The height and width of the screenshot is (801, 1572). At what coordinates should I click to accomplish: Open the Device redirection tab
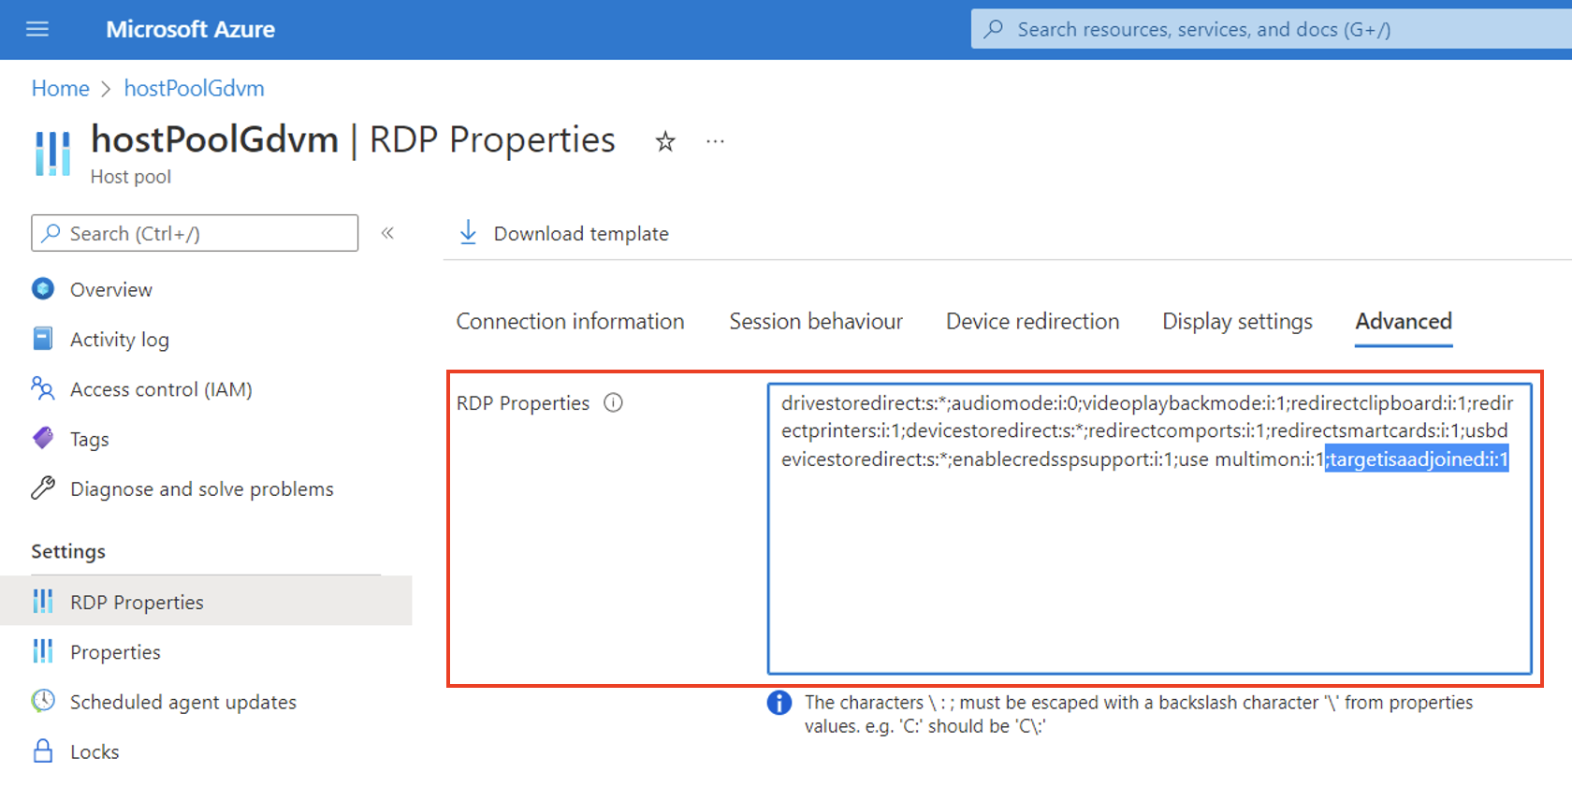[x=1032, y=321]
